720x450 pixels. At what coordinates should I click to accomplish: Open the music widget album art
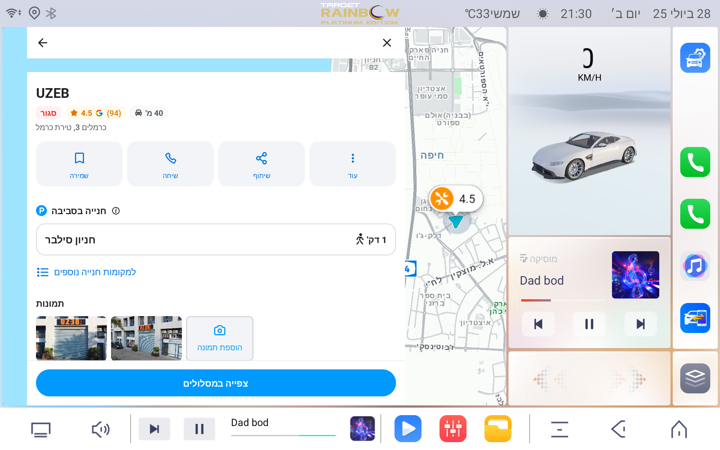tap(635, 275)
